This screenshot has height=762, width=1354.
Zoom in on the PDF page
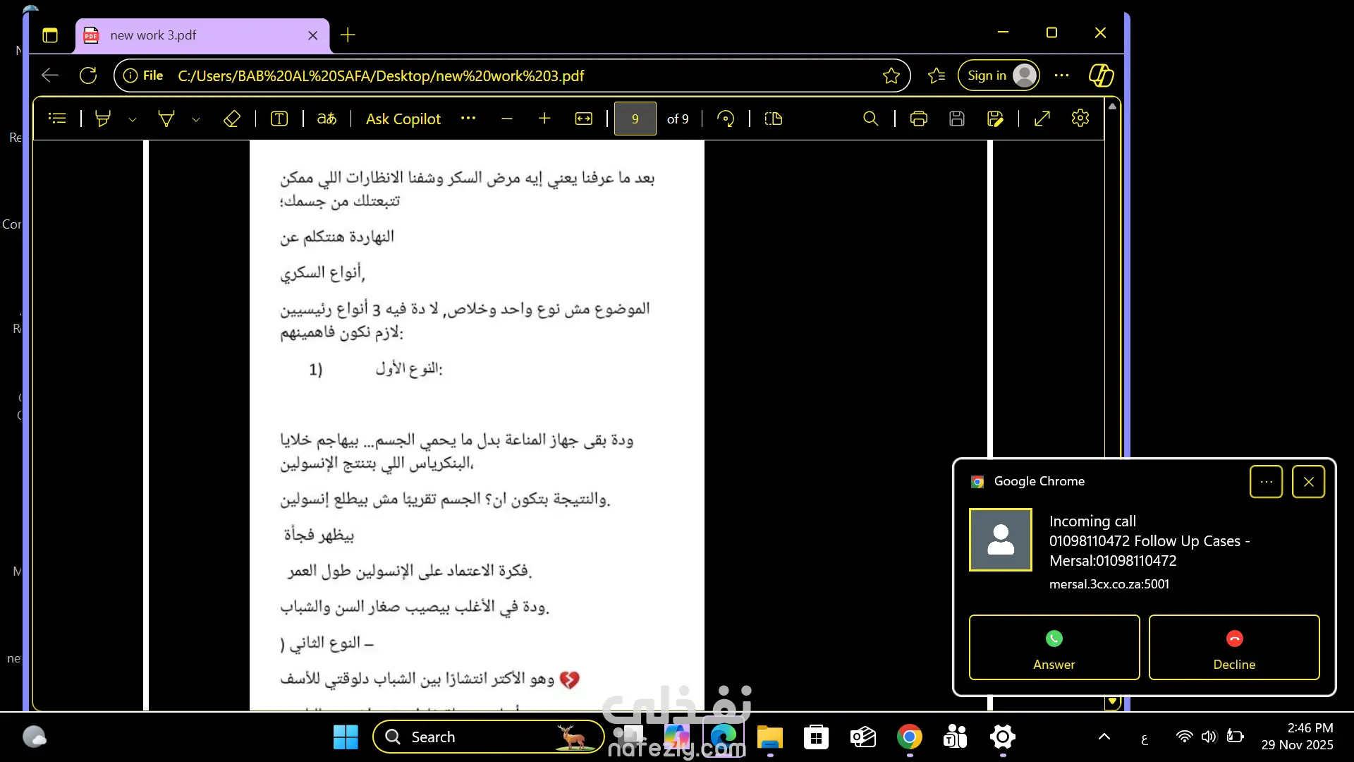[544, 119]
